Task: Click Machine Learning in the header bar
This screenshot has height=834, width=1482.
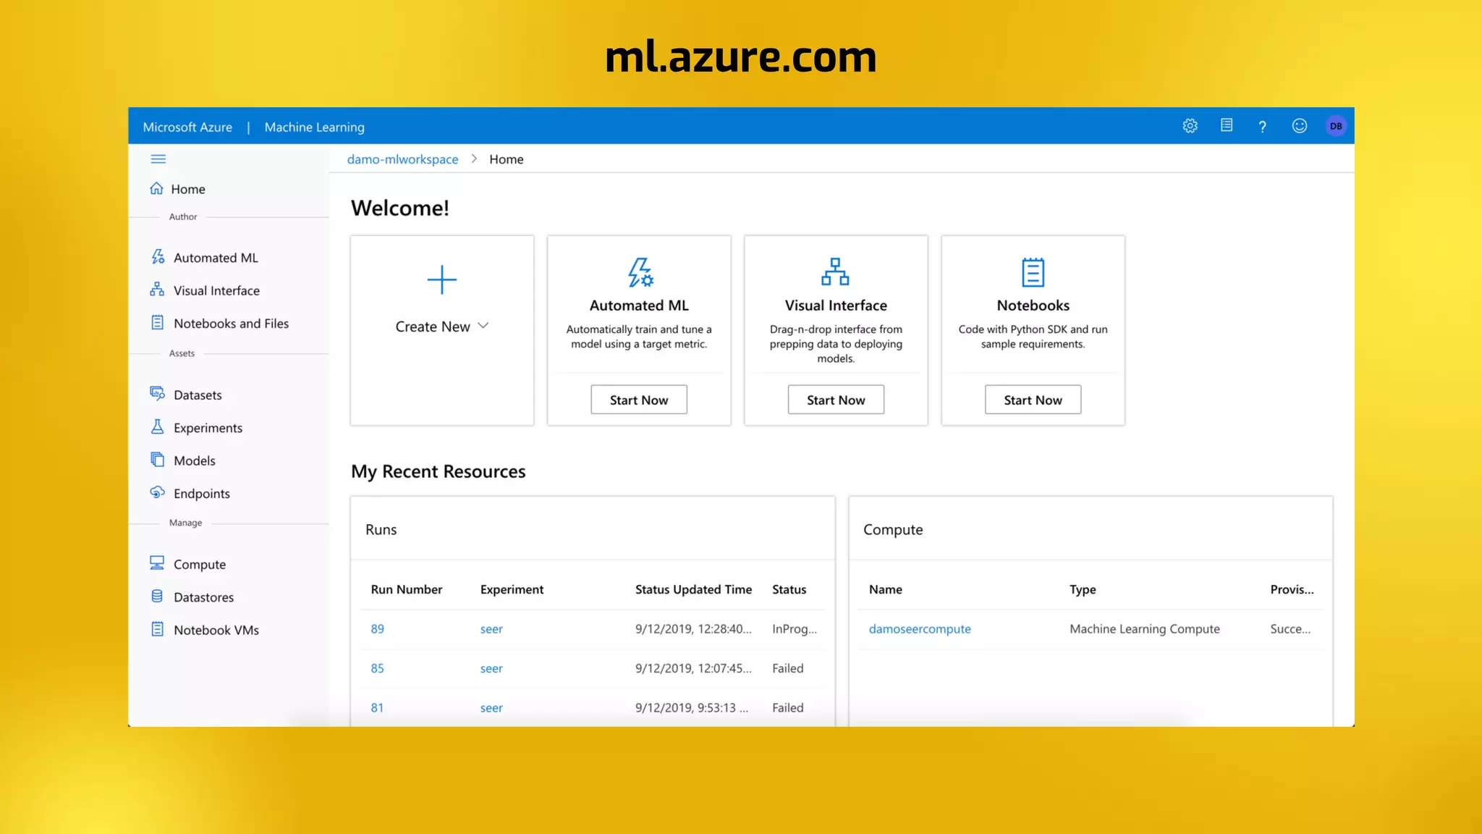Action: pyautogui.click(x=314, y=127)
